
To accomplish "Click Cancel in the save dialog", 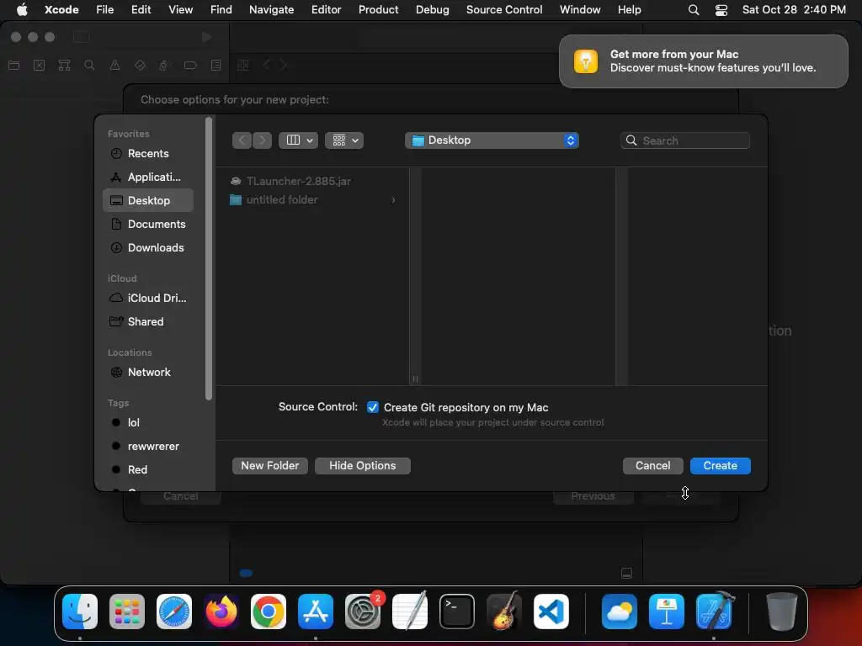I will [x=653, y=466].
